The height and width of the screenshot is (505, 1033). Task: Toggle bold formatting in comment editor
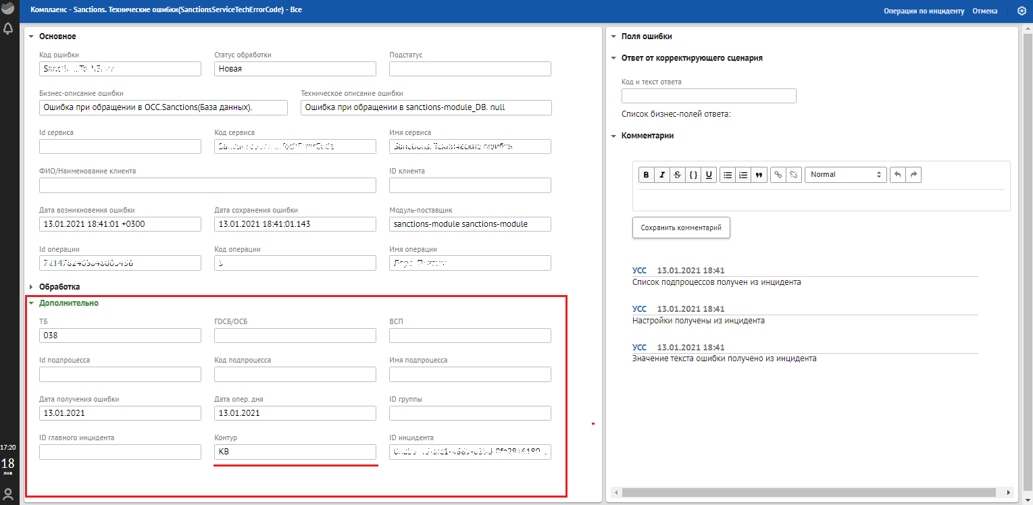[647, 175]
